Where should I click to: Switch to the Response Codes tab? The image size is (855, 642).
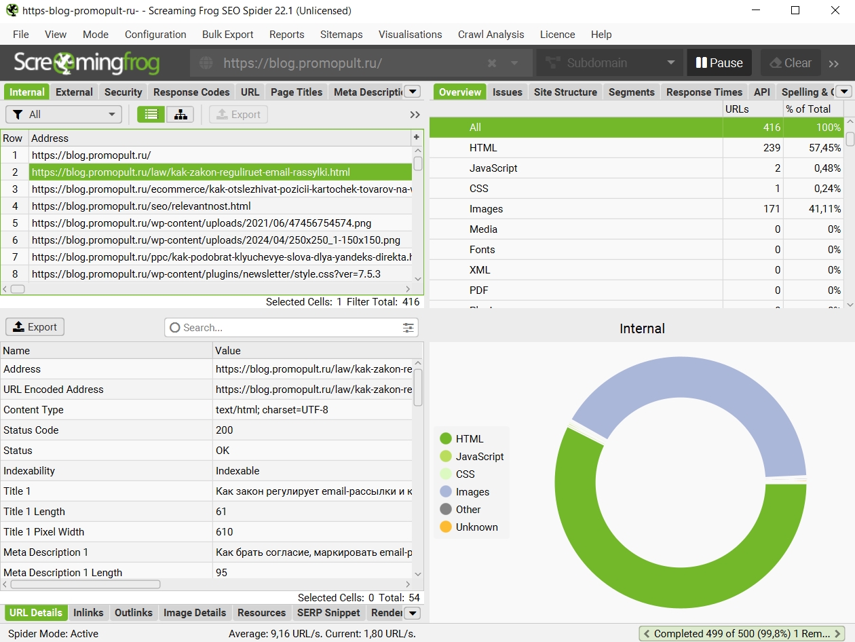pyautogui.click(x=191, y=92)
